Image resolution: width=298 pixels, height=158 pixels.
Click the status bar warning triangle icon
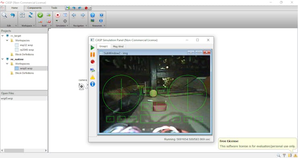pyautogui.click(x=295, y=156)
